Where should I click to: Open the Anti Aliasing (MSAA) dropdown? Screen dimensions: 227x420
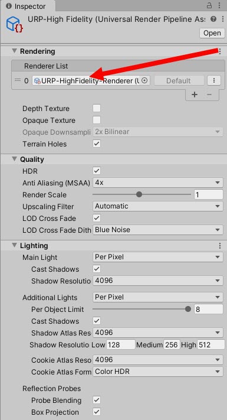tap(158, 183)
